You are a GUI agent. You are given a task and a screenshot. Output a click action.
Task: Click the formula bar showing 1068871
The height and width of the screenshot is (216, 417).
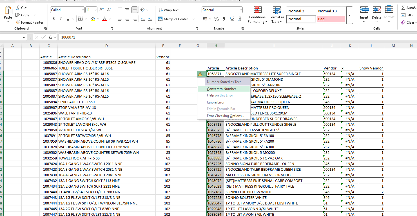237,37
